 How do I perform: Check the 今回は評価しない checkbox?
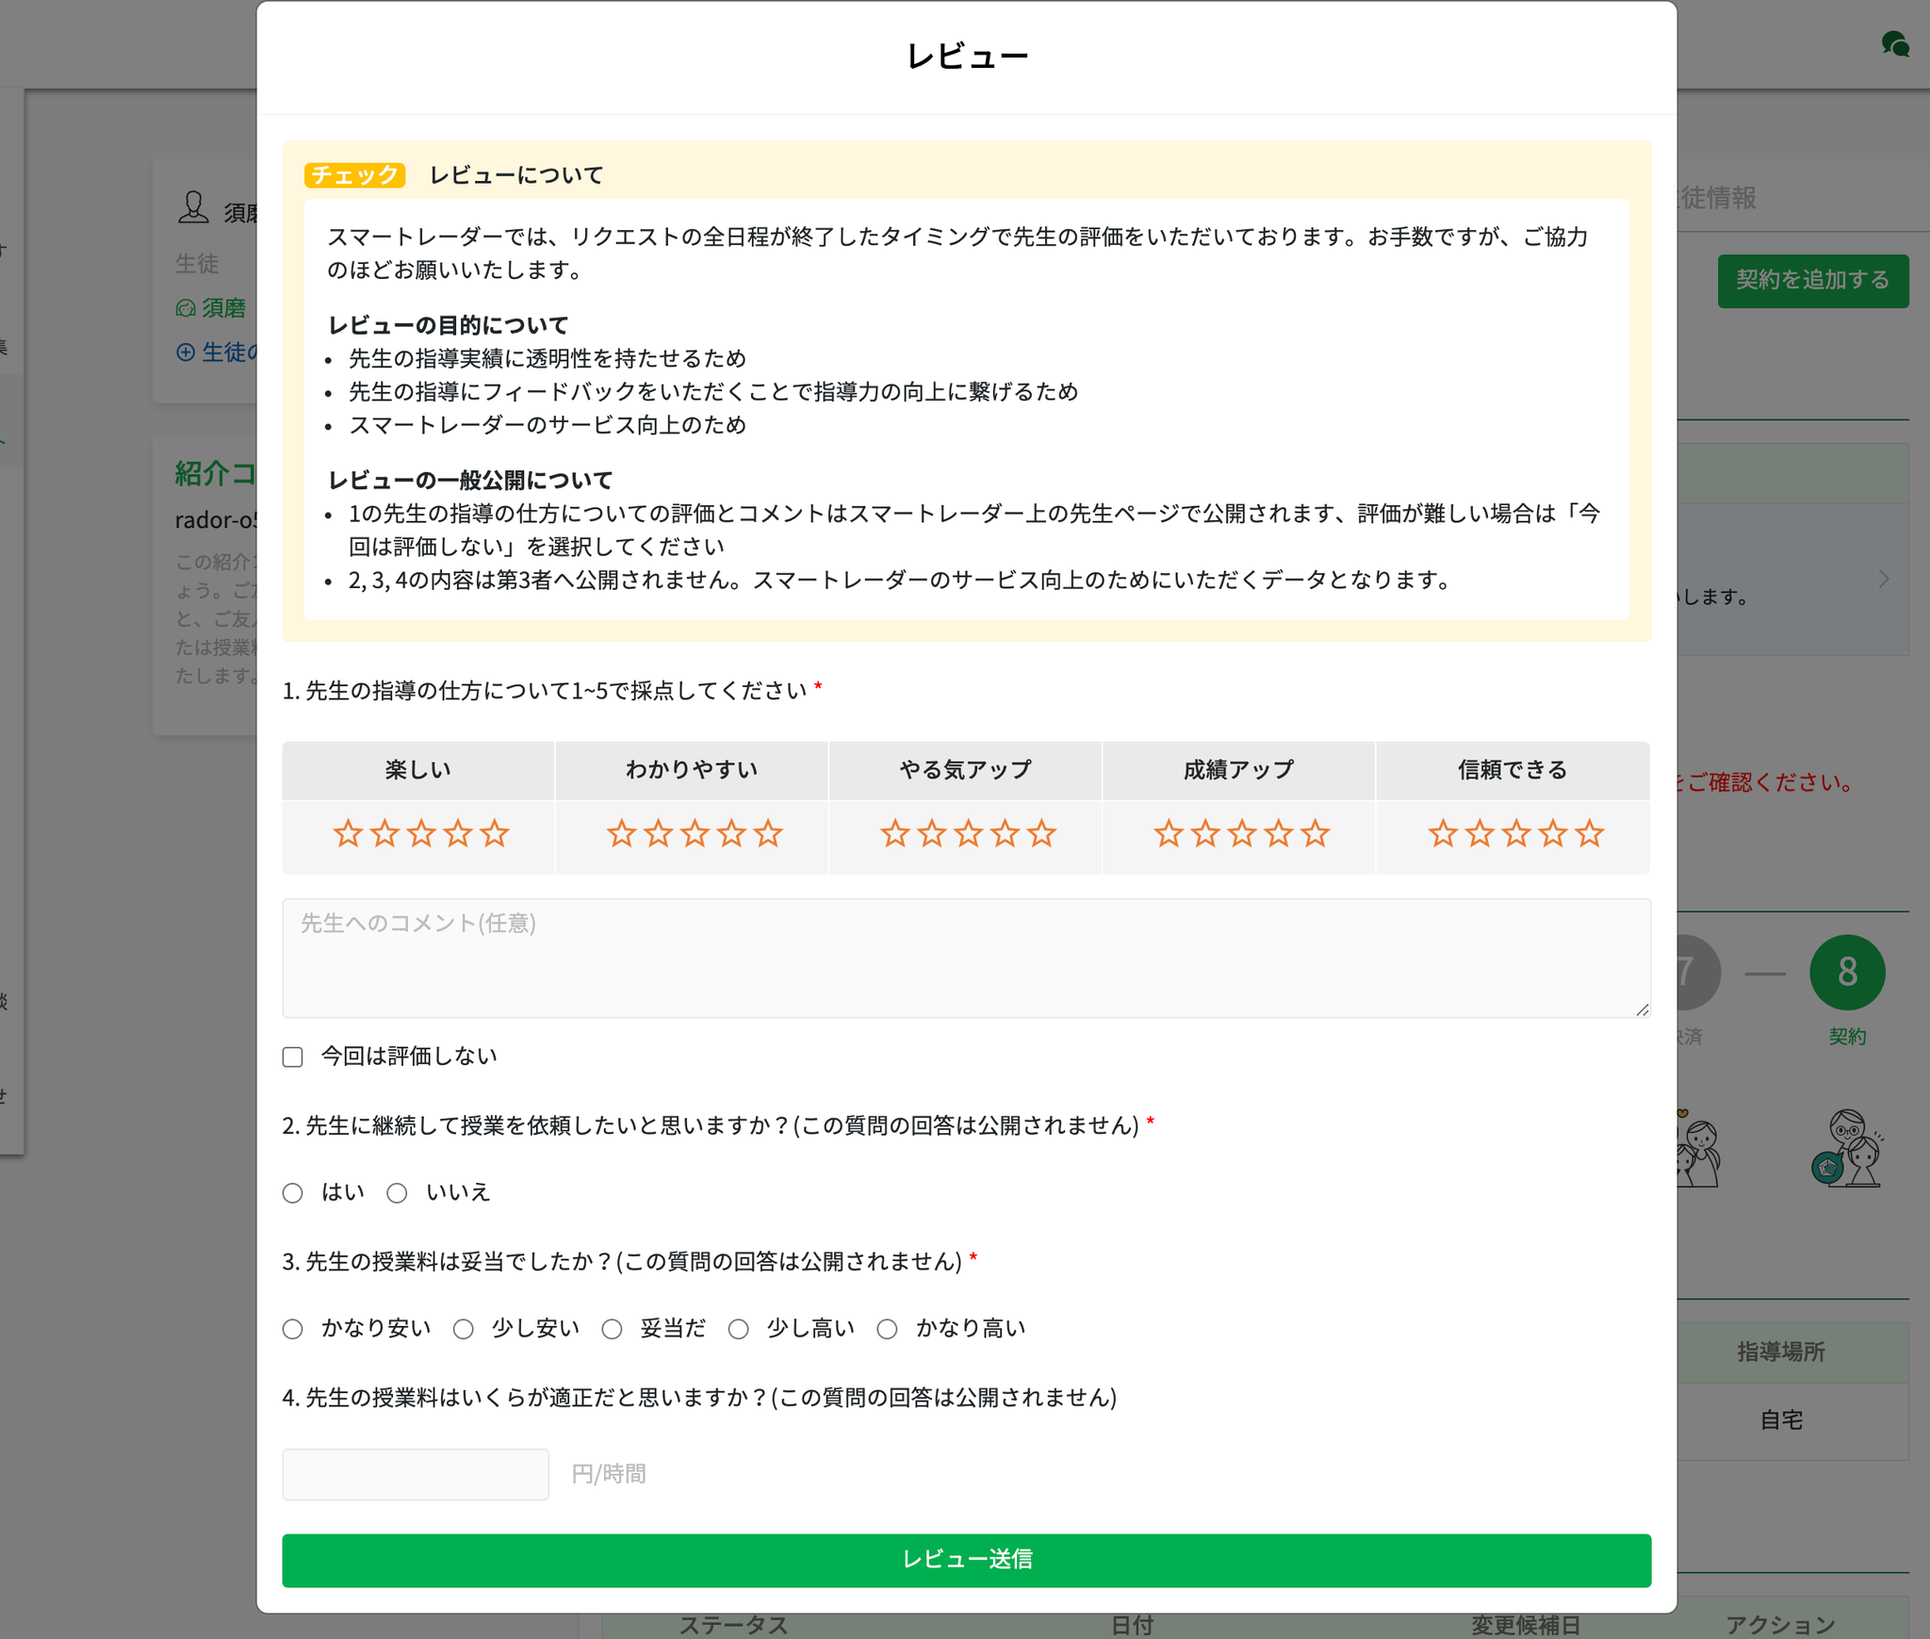pos(293,1057)
